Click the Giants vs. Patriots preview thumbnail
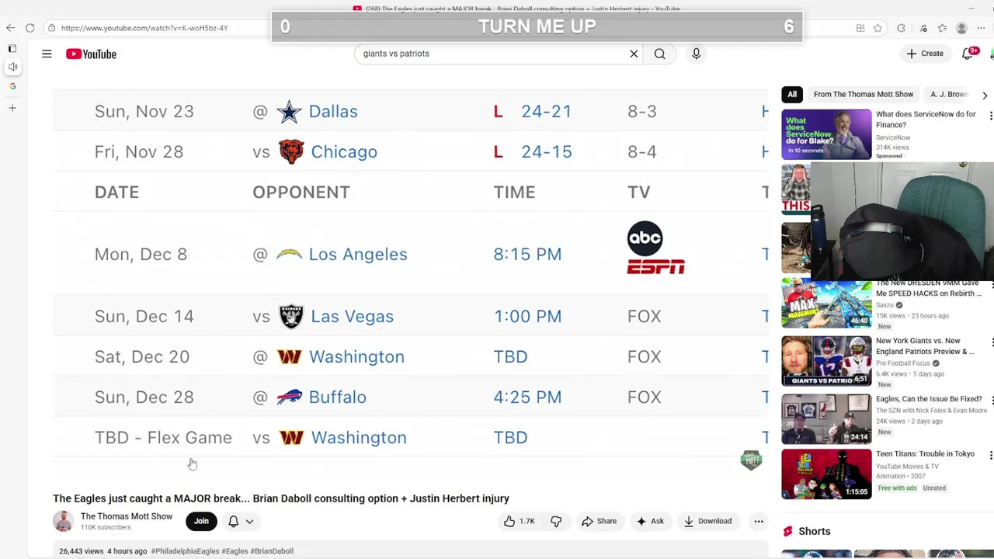The width and height of the screenshot is (994, 559). click(x=826, y=360)
